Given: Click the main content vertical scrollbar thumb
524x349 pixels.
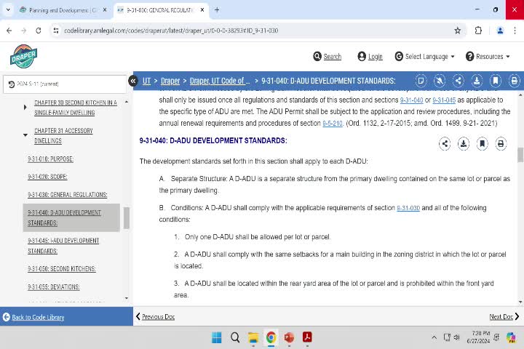Looking at the screenshot, I should point(520,155).
